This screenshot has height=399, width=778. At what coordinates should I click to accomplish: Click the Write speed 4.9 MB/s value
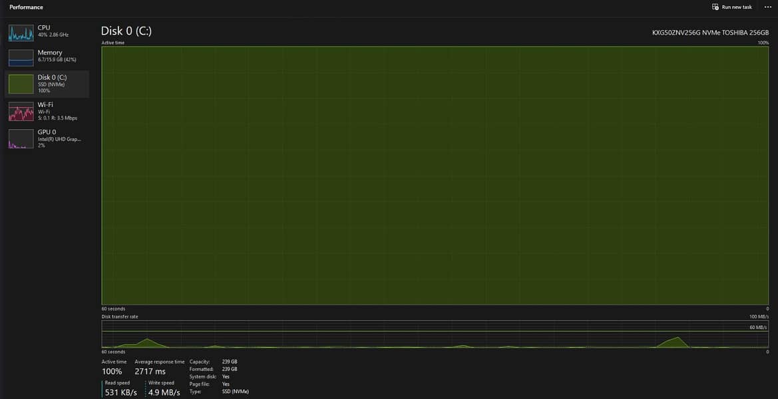coord(163,392)
